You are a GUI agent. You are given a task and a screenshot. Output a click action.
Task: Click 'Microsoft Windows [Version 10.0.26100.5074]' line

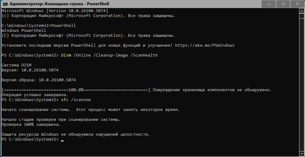click(55, 11)
